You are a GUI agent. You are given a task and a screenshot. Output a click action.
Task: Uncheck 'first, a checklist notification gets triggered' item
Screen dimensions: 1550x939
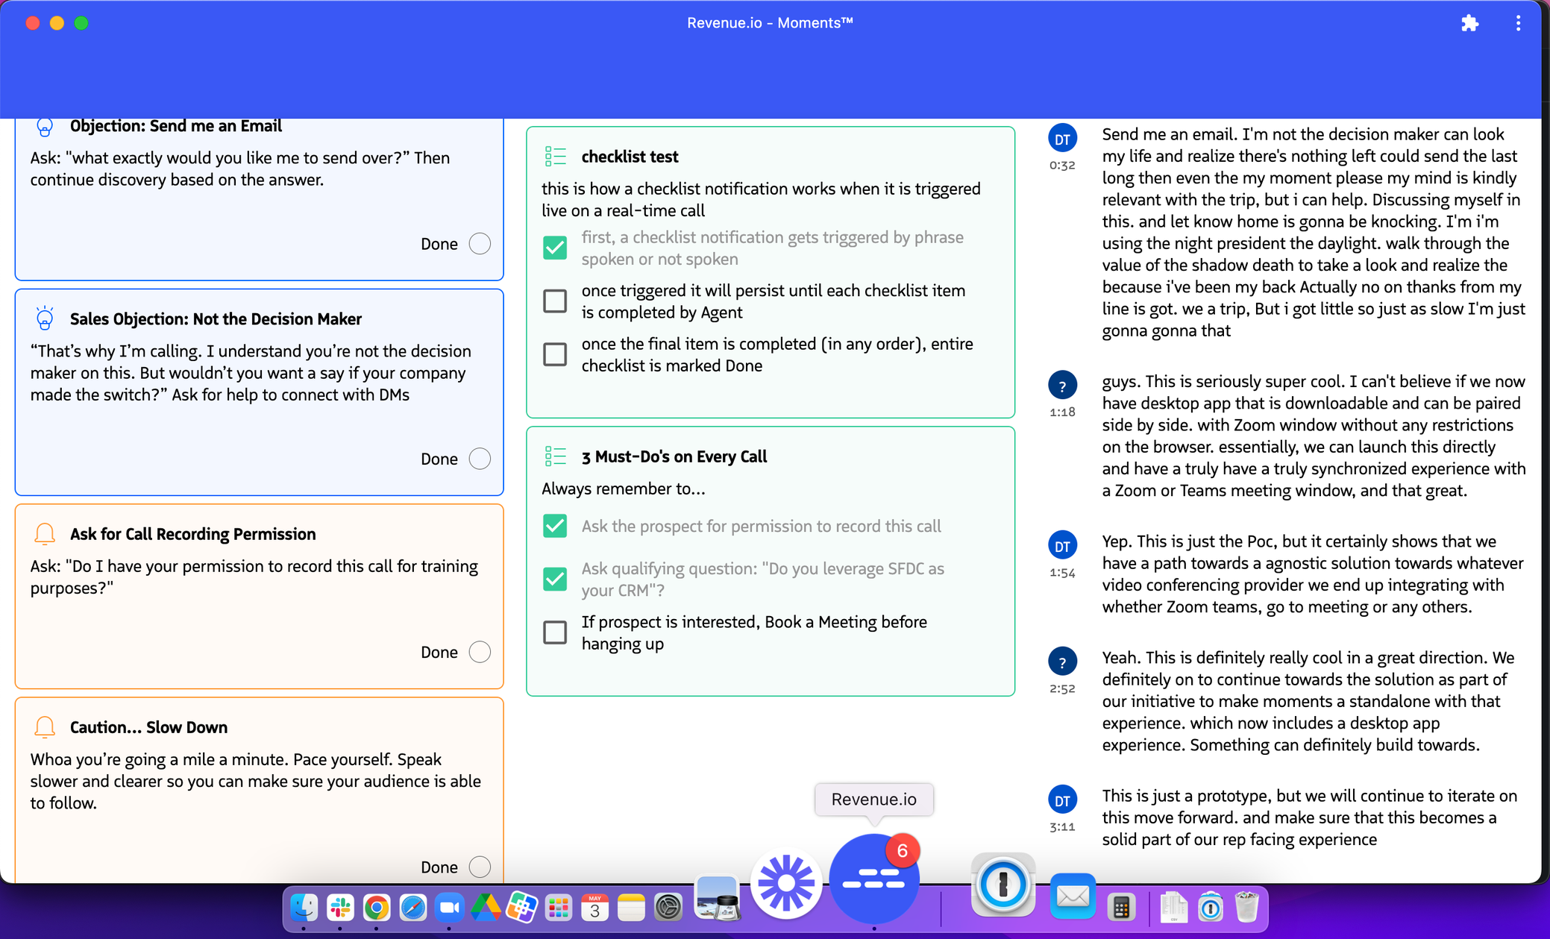pyautogui.click(x=555, y=248)
